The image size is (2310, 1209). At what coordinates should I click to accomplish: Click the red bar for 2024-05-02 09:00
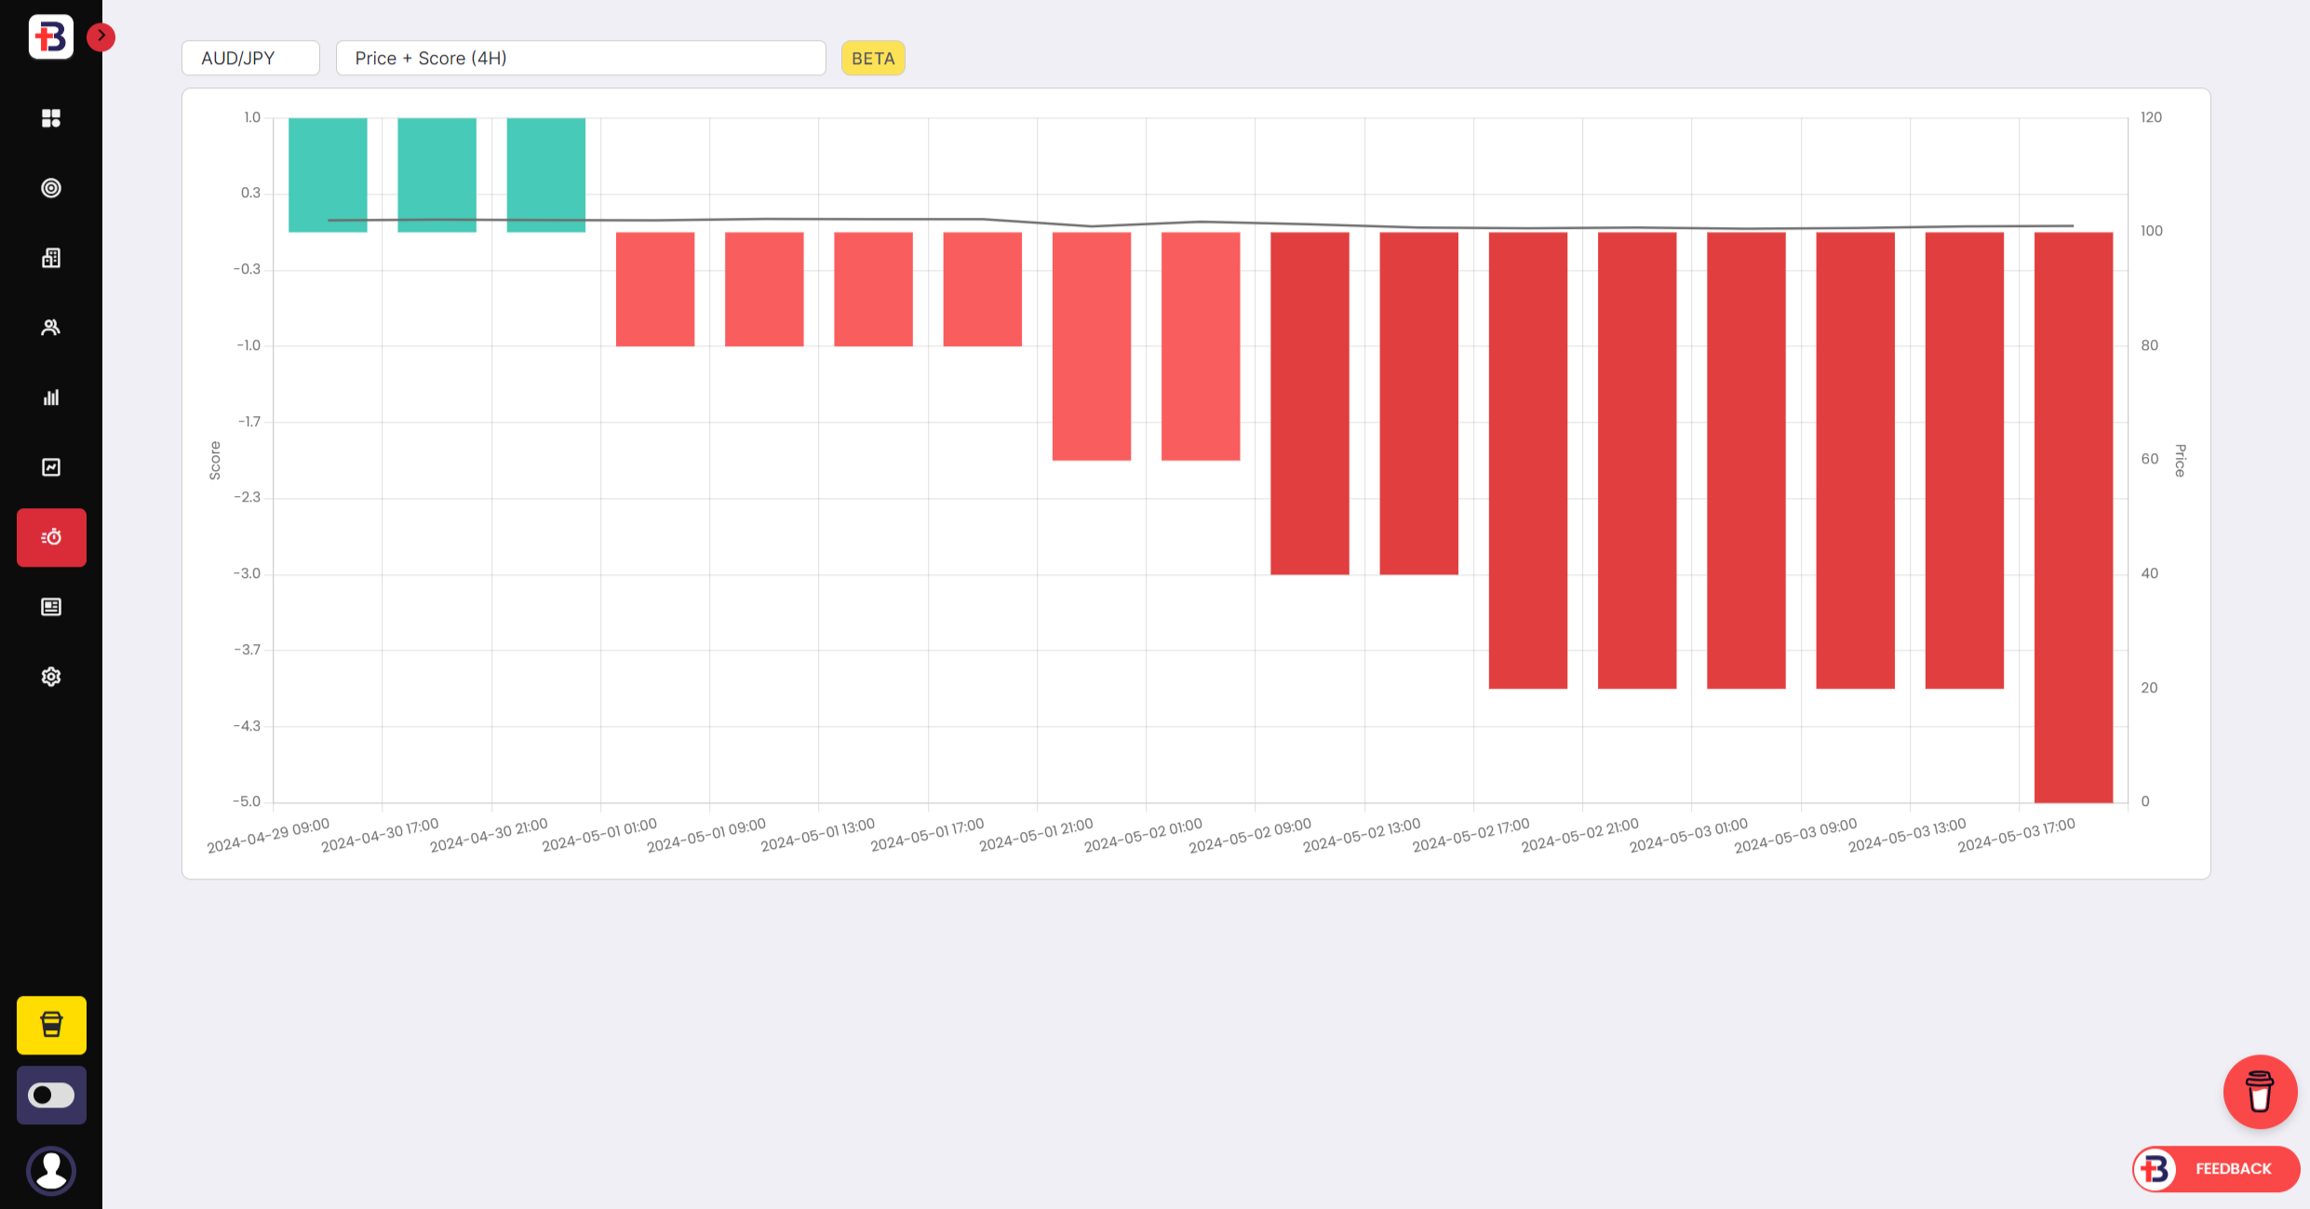pyautogui.click(x=1309, y=403)
